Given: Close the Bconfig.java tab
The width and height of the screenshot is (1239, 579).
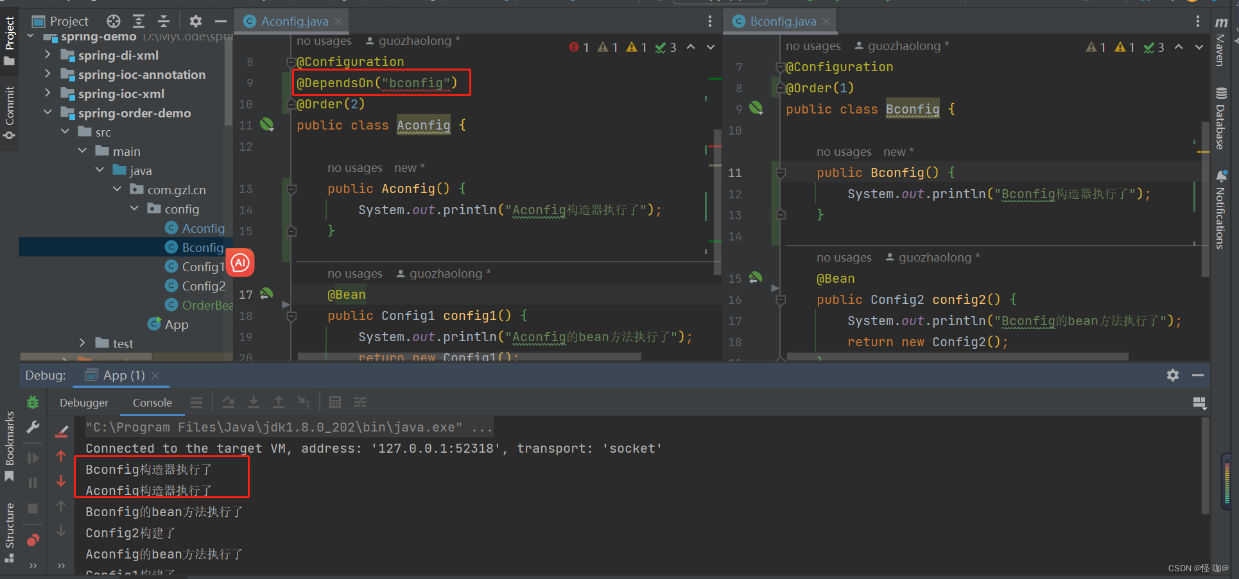Looking at the screenshot, I should [x=826, y=21].
